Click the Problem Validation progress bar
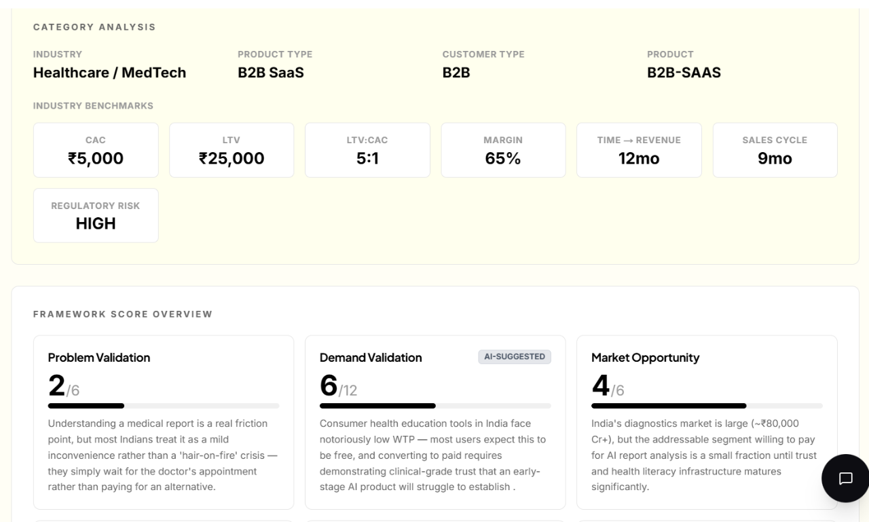Screen dimensions: 869x522 pyautogui.click(x=164, y=406)
